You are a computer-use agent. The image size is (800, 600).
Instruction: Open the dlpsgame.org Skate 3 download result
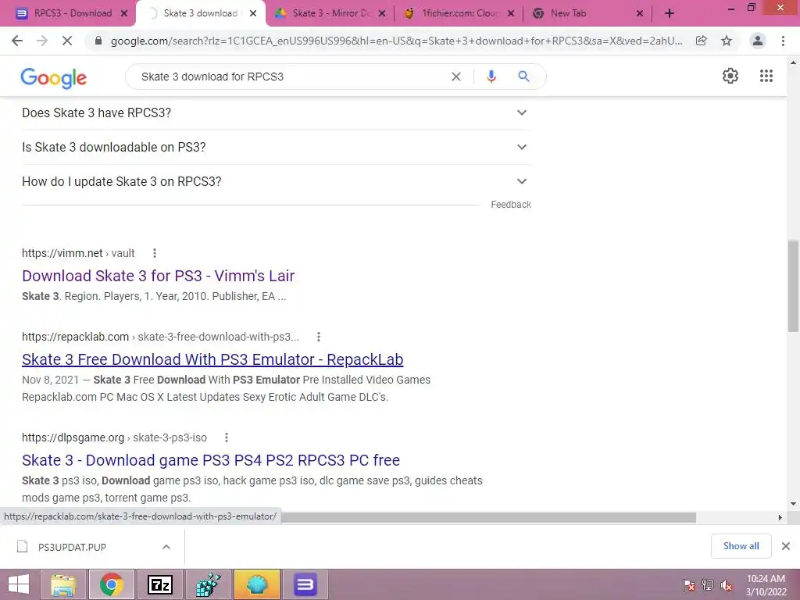click(x=211, y=460)
